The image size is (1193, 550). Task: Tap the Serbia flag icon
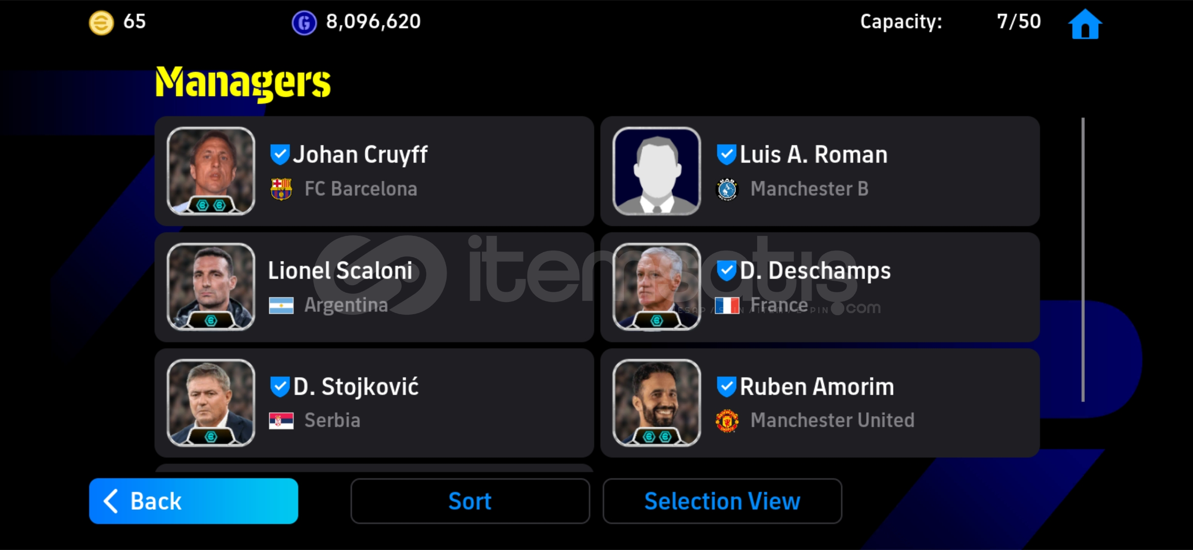pos(281,421)
